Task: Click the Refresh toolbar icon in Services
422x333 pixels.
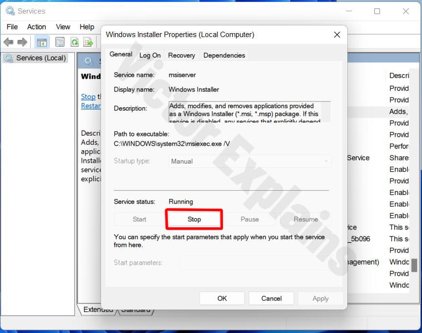Action: (x=74, y=42)
